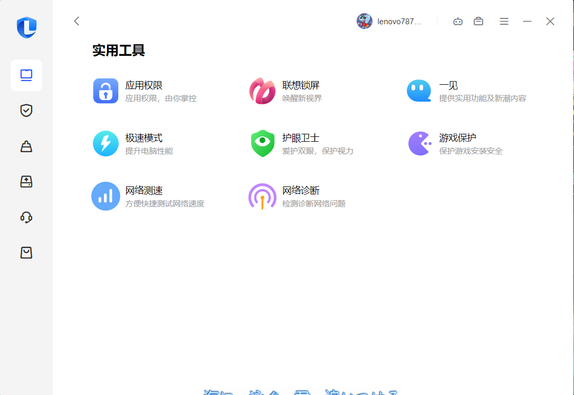
Task: Click the 方便快捷测试网络速度 description
Action: coord(165,203)
